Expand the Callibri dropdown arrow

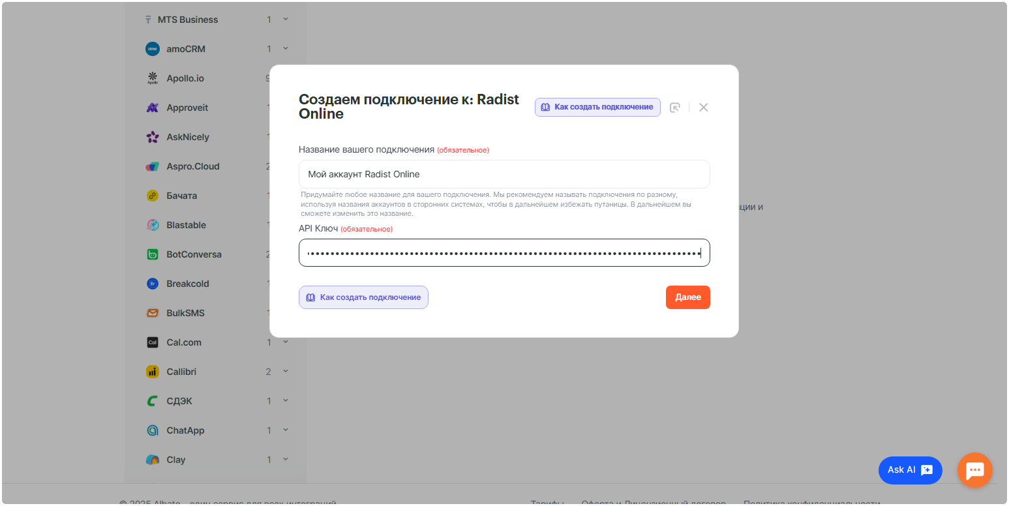pos(284,371)
